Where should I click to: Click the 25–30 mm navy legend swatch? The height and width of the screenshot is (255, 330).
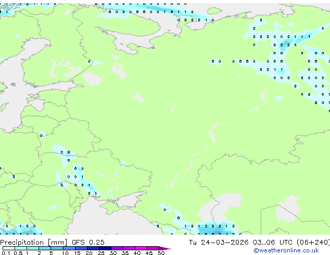point(105,248)
